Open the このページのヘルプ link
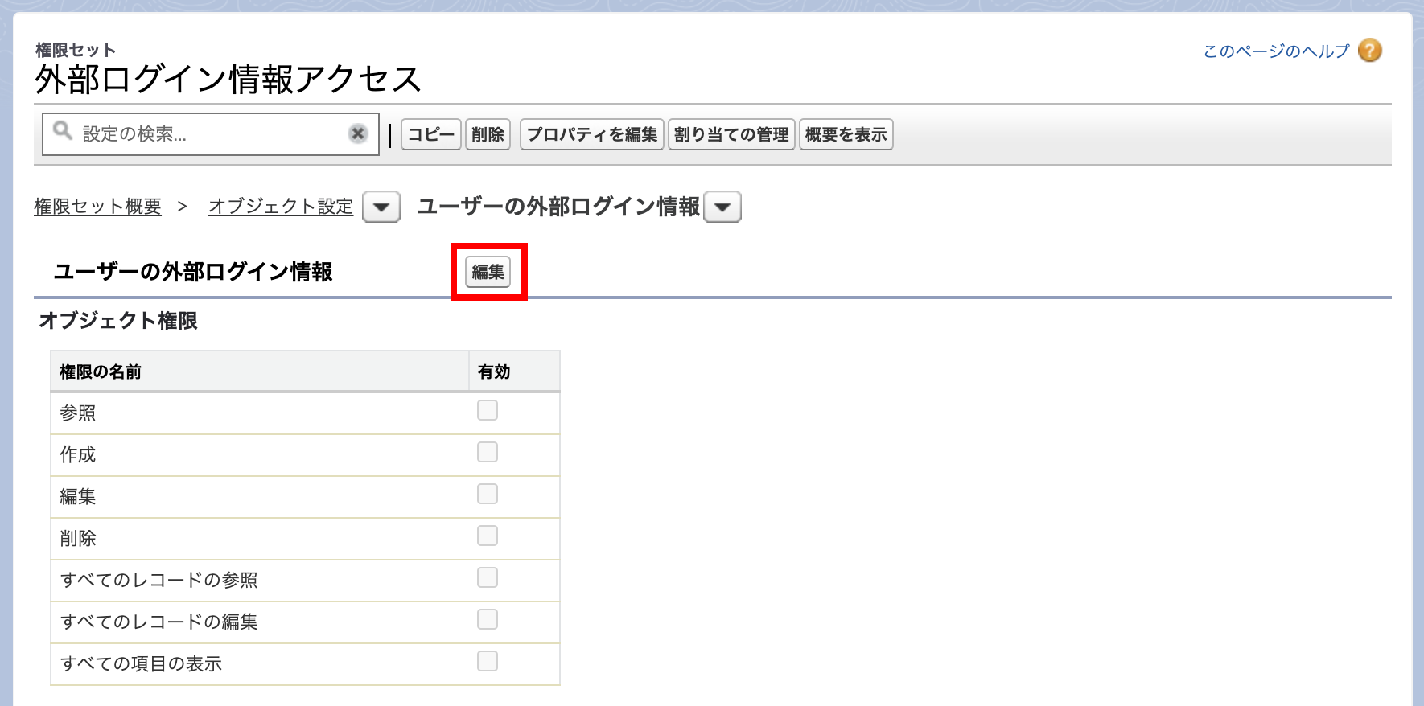Viewport: 1424px width, 706px height. pos(1276,51)
